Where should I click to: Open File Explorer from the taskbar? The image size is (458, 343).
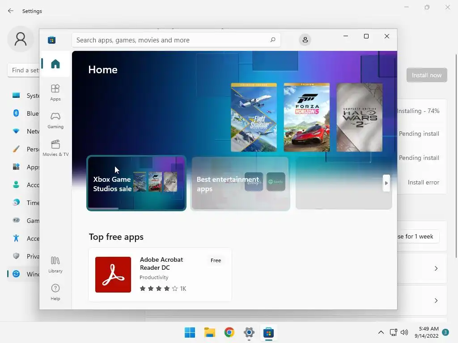pos(209,332)
